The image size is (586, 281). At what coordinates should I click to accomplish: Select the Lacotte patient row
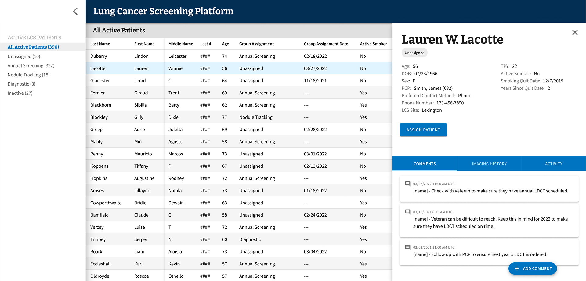[239, 68]
